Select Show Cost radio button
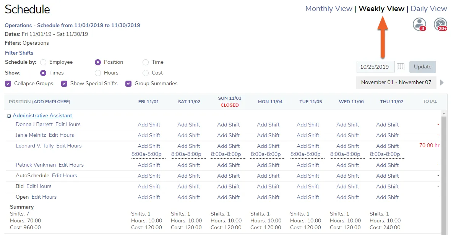The height and width of the screenshot is (235, 451). [146, 73]
